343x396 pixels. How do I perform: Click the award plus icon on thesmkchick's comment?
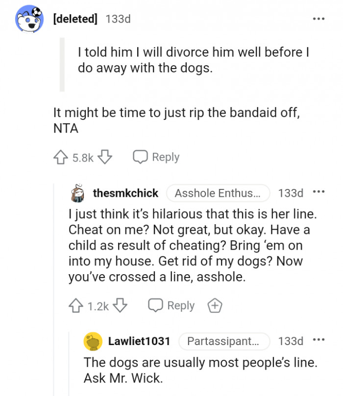[x=214, y=306]
